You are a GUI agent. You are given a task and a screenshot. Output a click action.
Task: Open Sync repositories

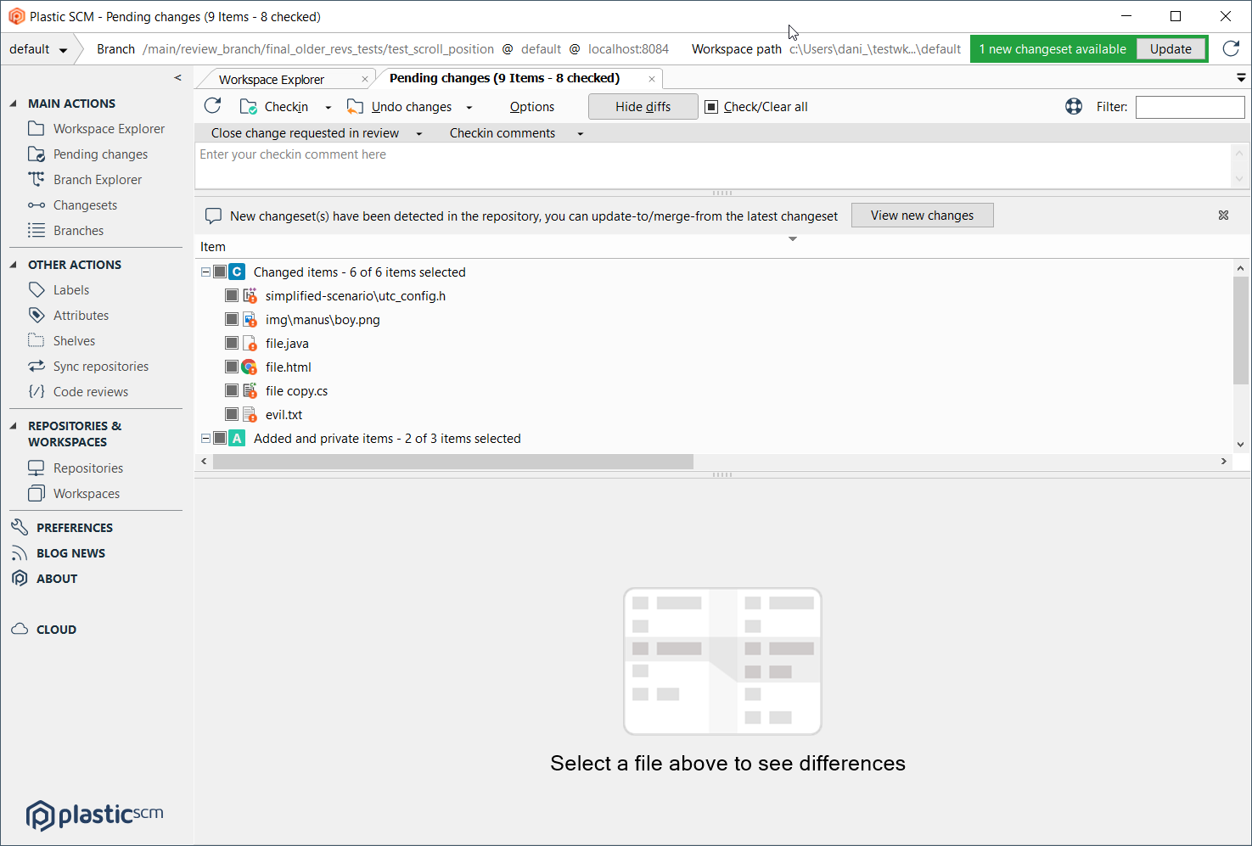point(99,366)
